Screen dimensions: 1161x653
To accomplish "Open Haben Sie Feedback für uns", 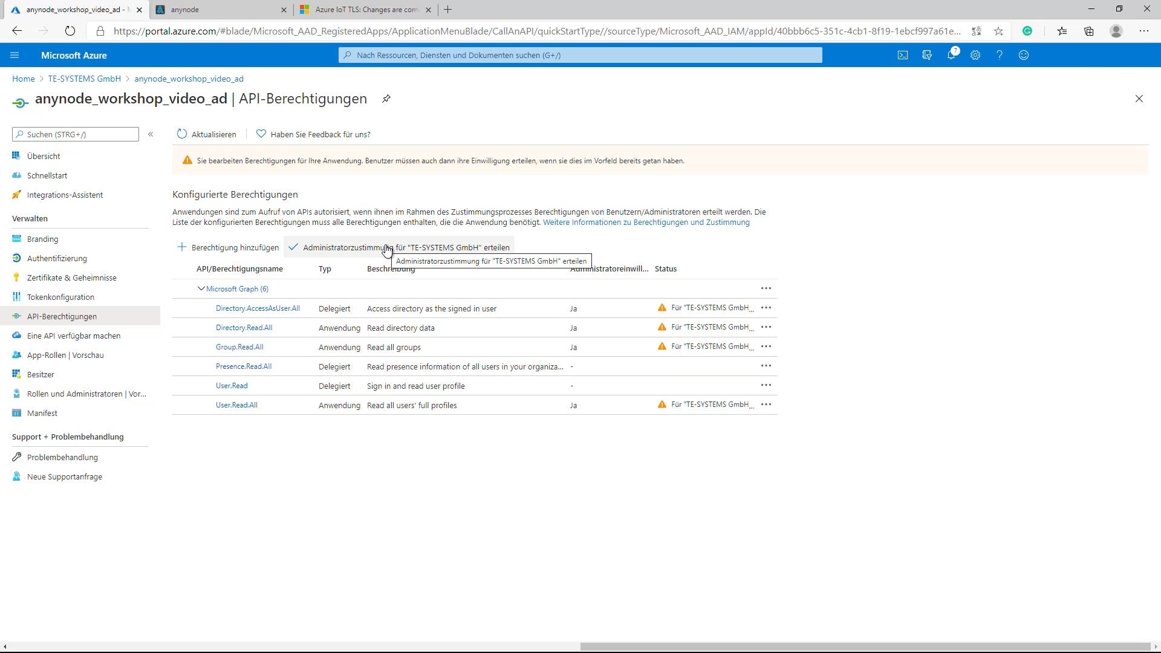I will coord(313,134).
